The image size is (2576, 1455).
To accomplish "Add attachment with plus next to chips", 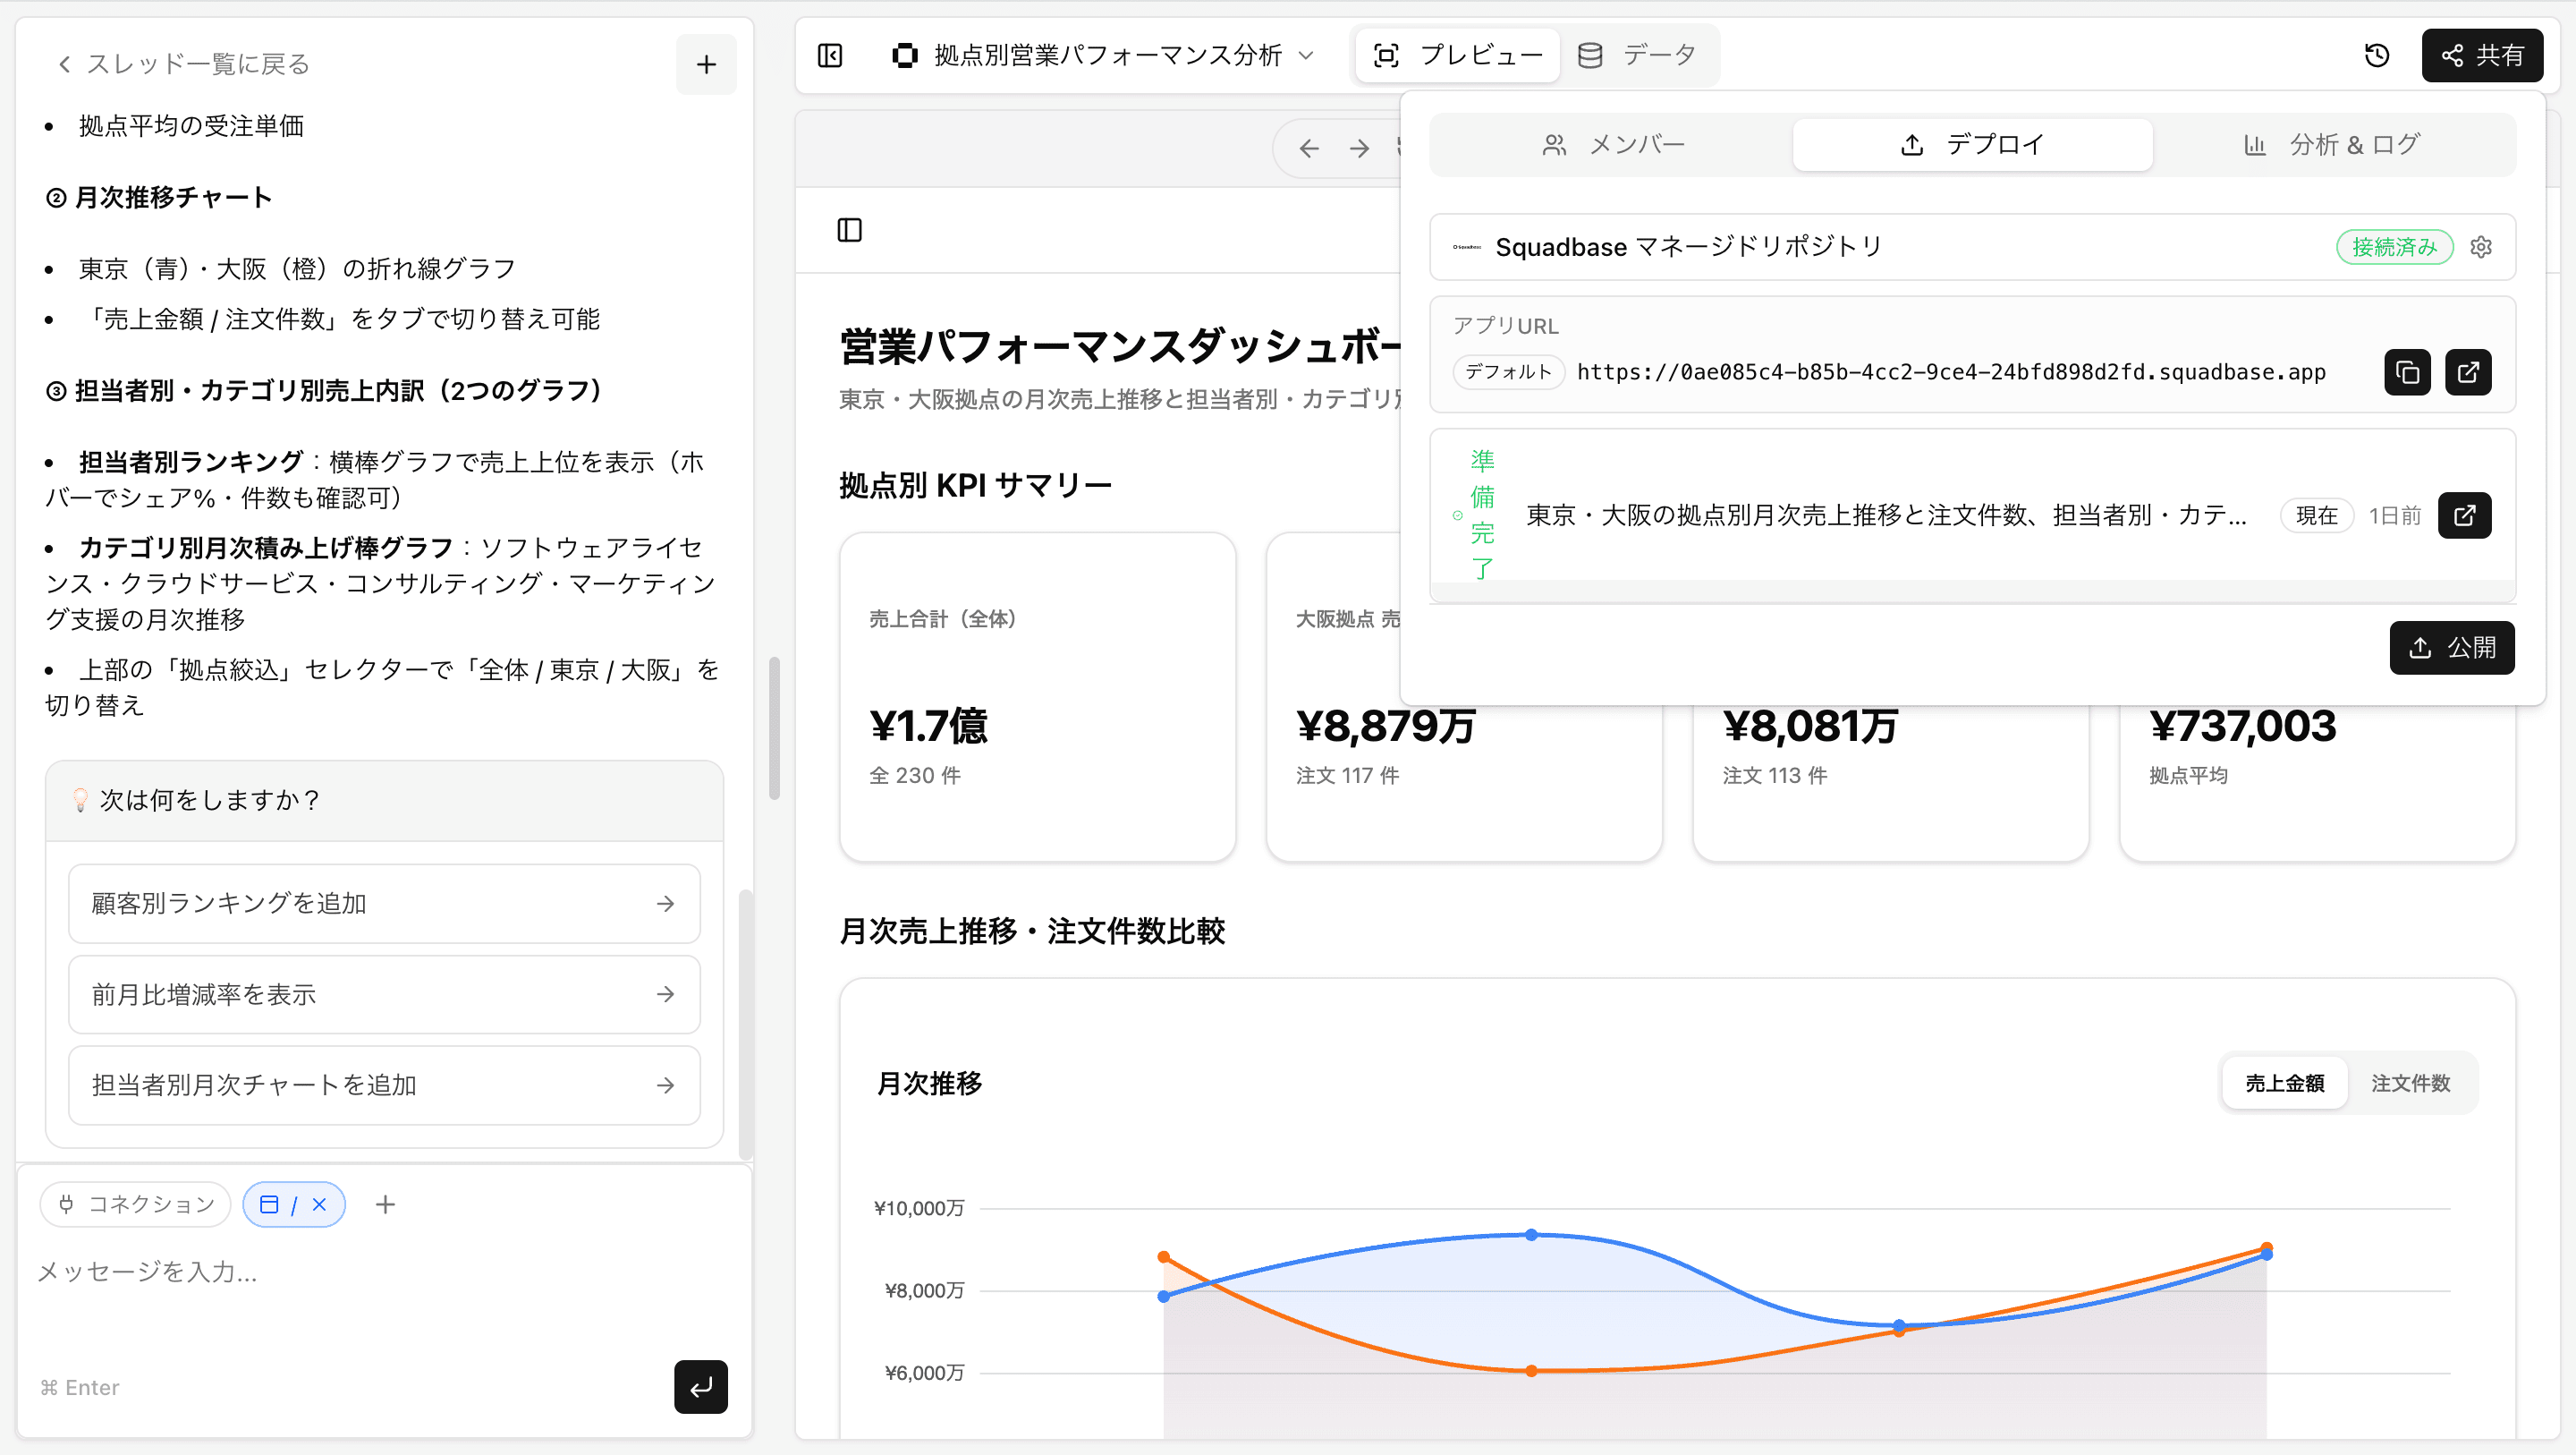I will (385, 1204).
